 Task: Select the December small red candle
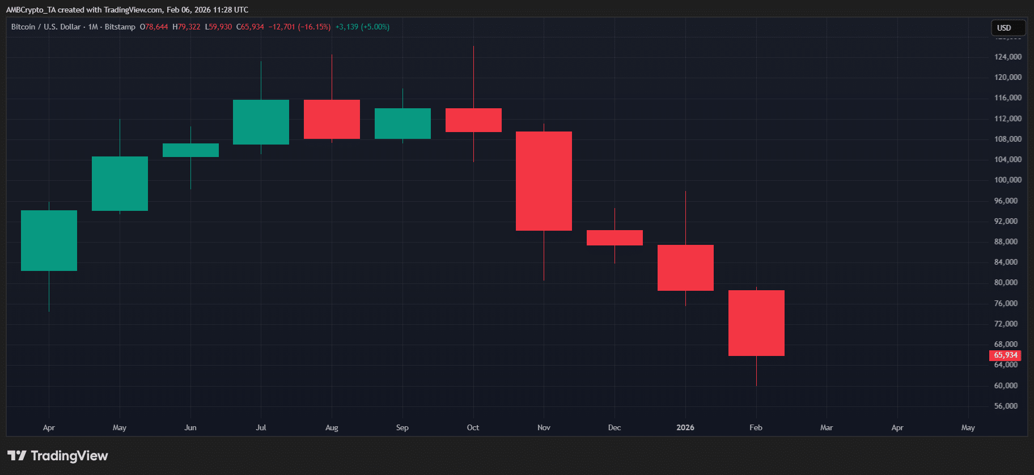(x=615, y=238)
